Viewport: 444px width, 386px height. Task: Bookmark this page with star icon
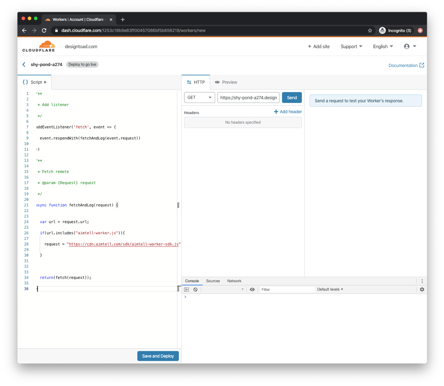[370, 31]
